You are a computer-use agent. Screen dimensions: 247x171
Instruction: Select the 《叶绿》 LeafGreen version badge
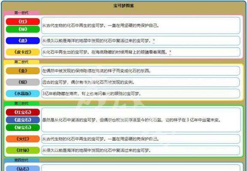click(x=23, y=150)
